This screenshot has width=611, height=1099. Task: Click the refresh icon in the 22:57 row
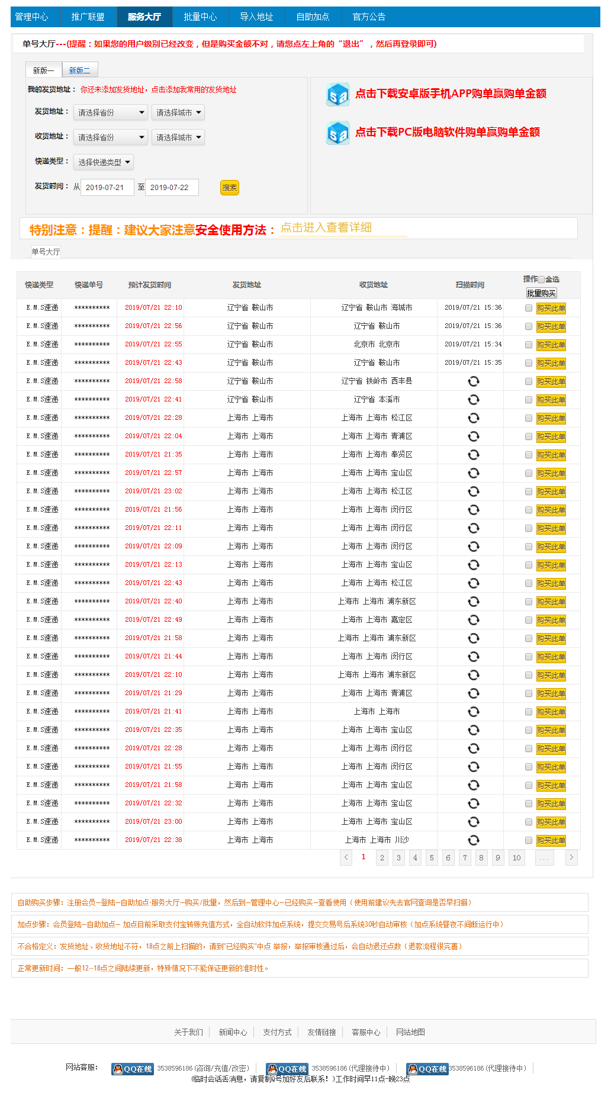[x=474, y=473]
